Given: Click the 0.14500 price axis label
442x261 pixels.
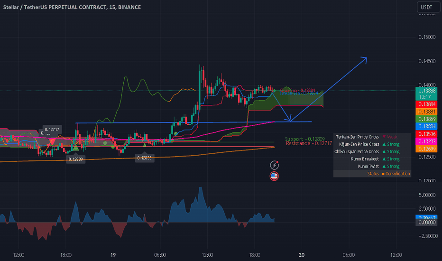Looking at the screenshot, I should [427, 61].
